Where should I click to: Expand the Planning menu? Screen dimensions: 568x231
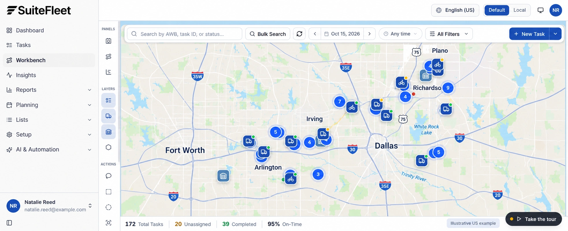(49, 105)
